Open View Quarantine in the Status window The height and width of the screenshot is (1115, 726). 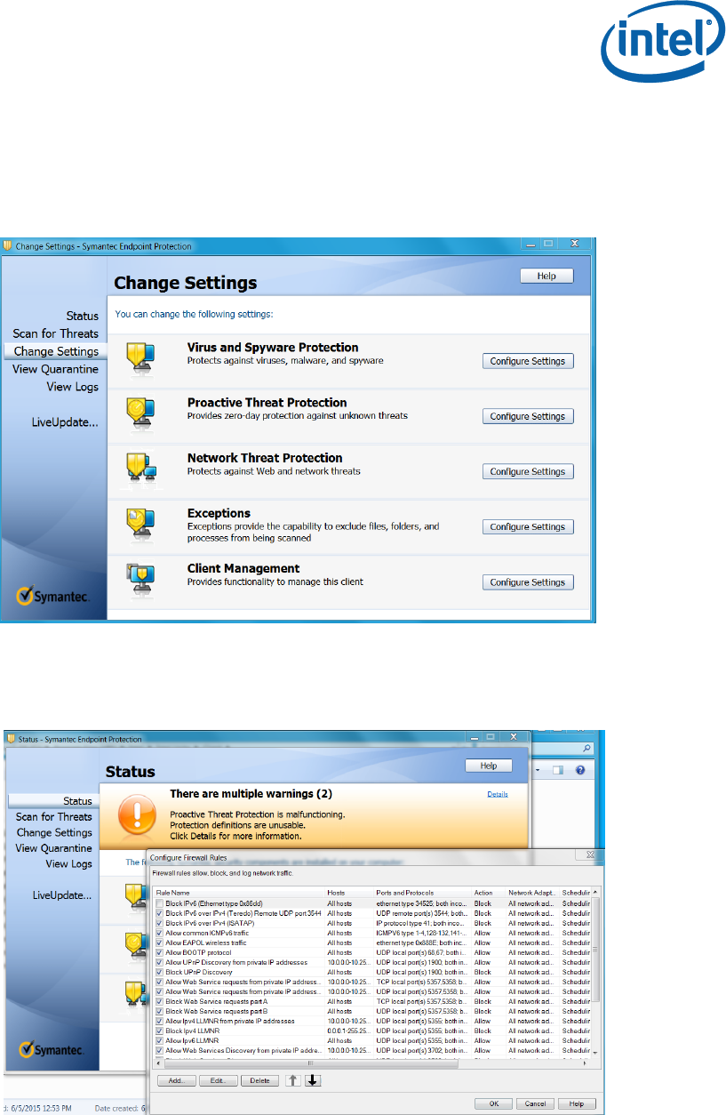point(54,848)
